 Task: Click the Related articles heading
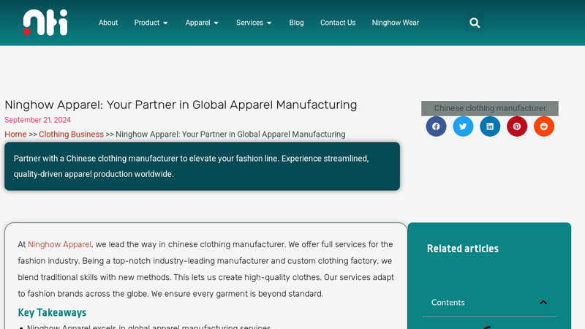pyautogui.click(x=463, y=249)
